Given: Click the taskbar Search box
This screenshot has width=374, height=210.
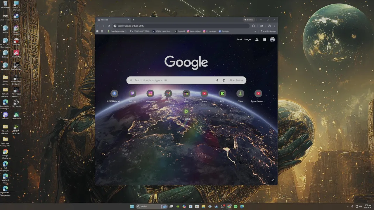Looking at the screenshot, I should coord(152,206).
